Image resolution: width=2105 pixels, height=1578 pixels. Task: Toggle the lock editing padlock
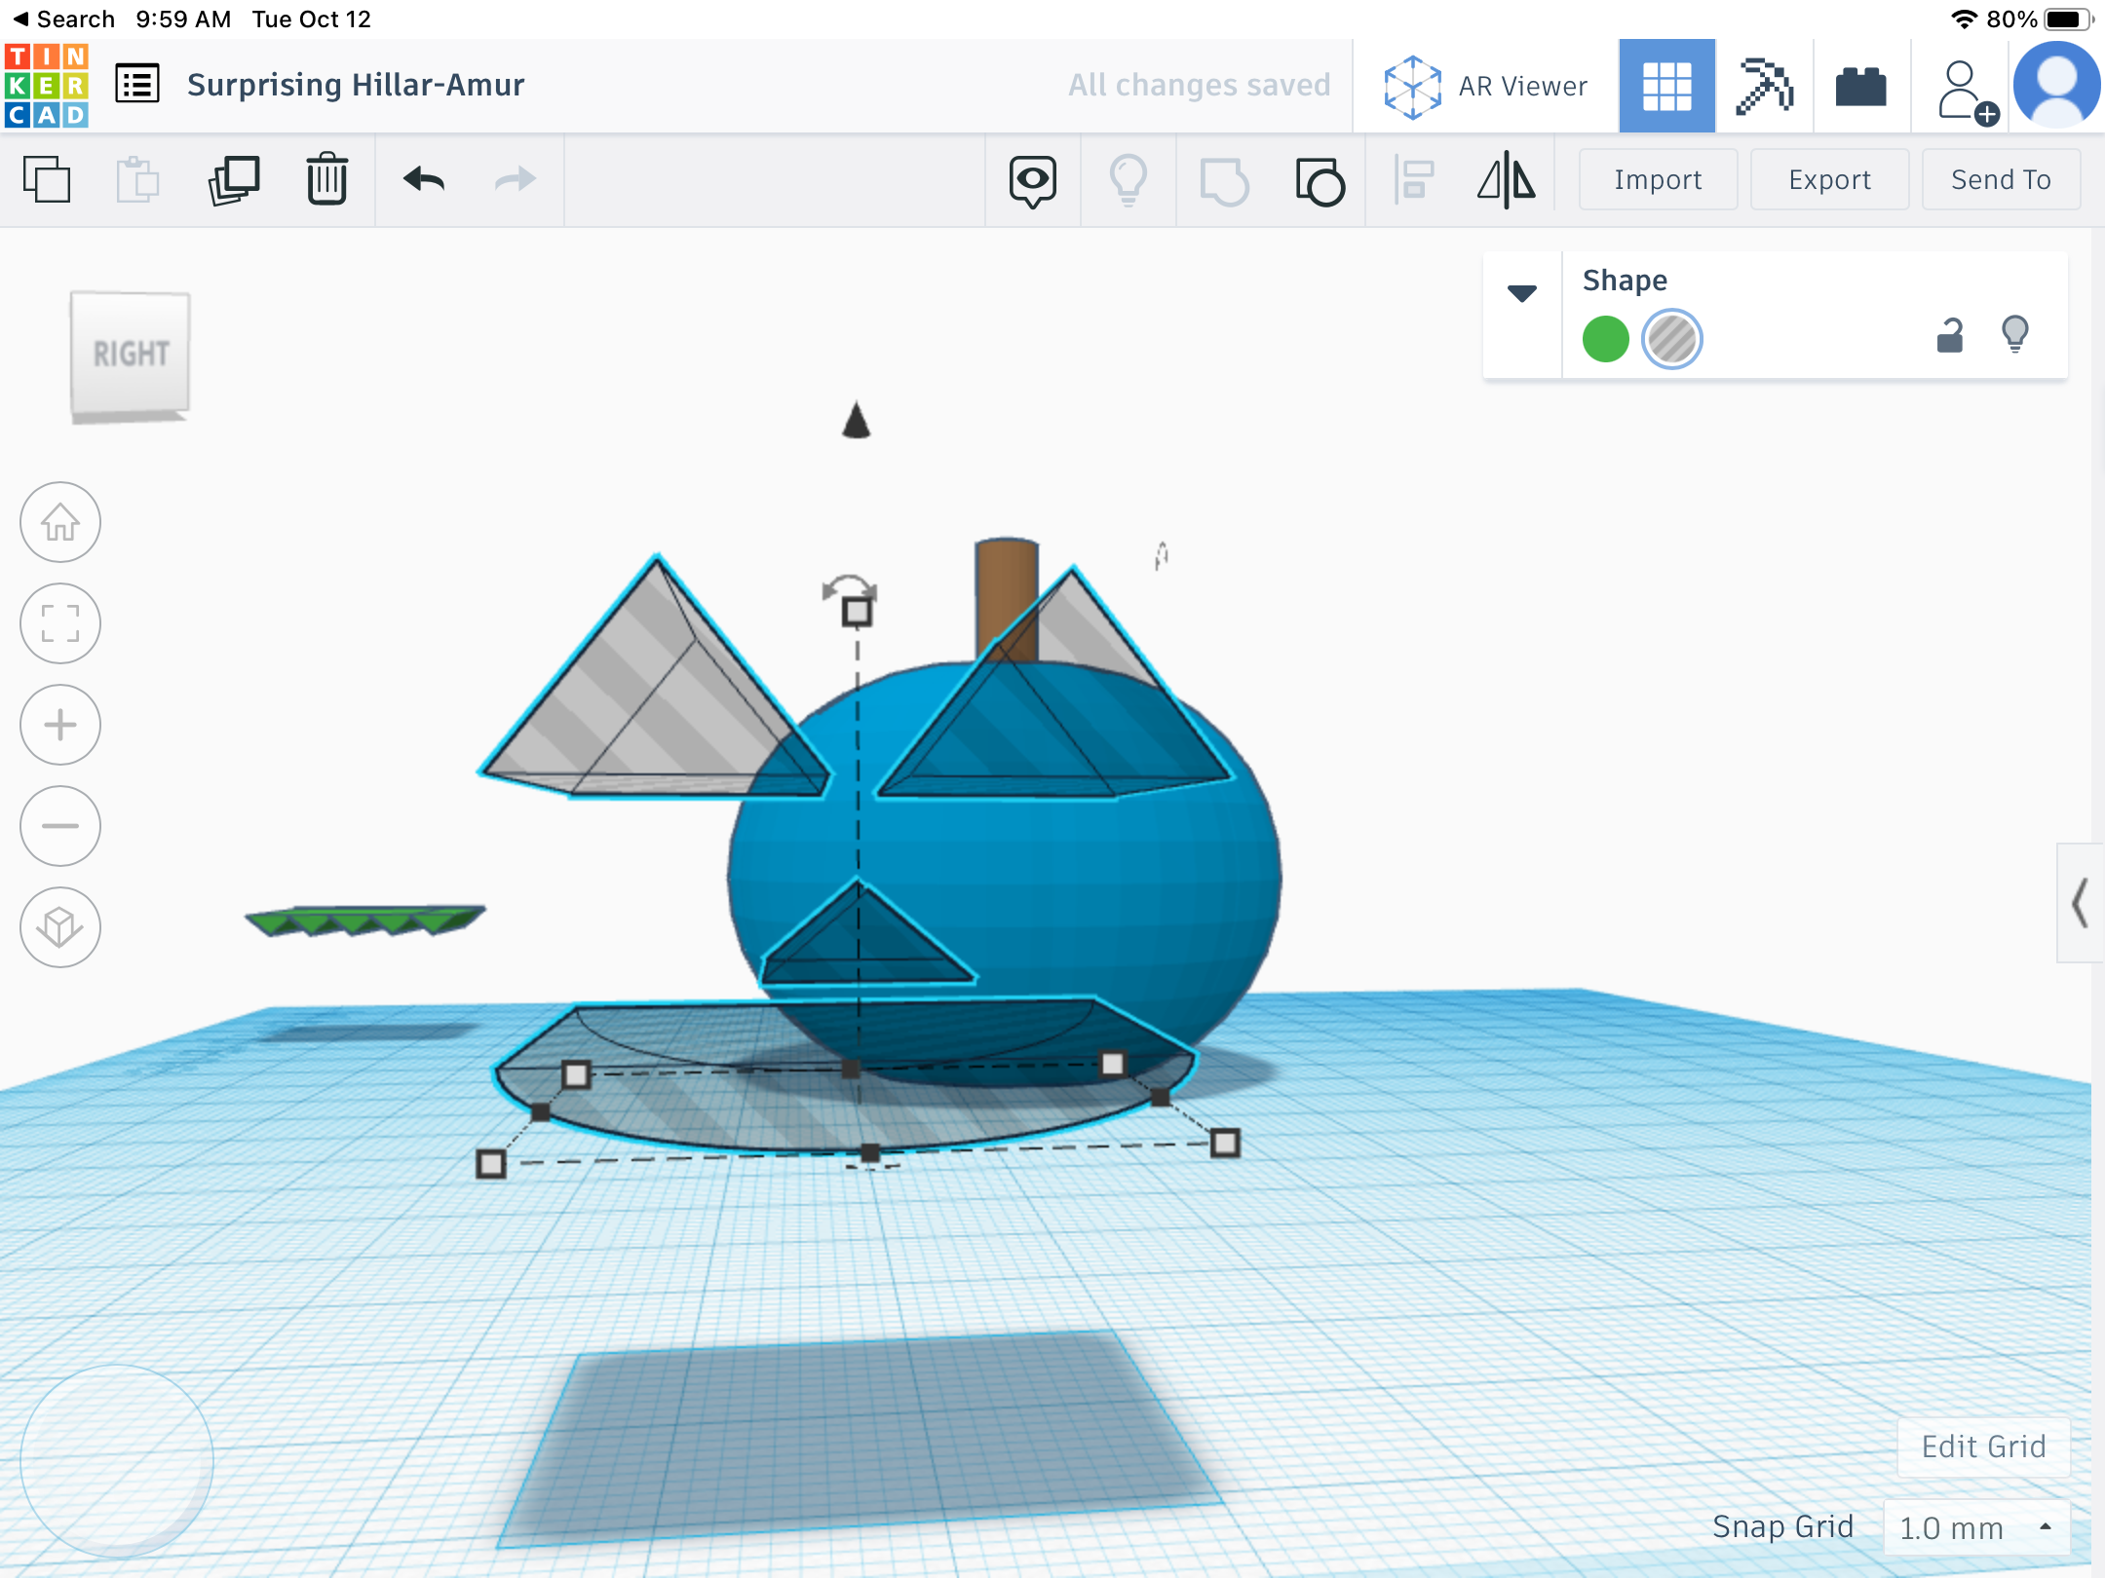[1950, 336]
